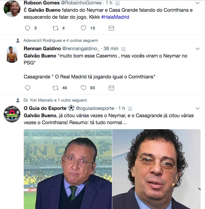Open Adevanzil Rodrigues followers context line

61,40
